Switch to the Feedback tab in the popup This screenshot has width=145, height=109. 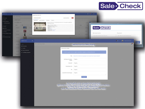click(52, 20)
